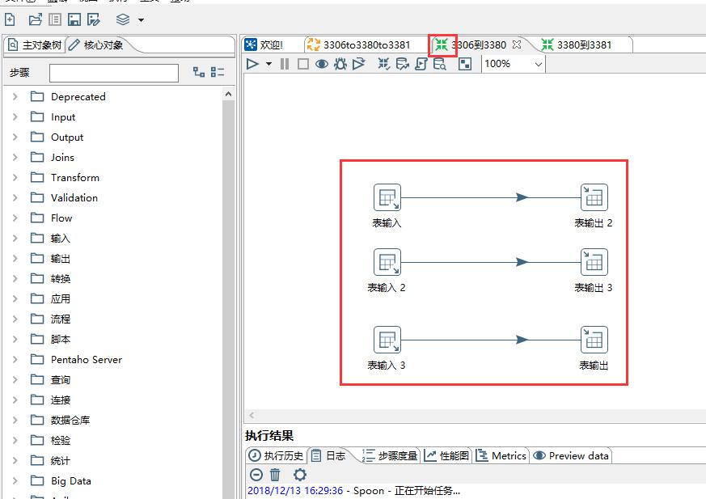Start debugging with the bug icon
Screen dimensions: 706x499
coord(340,64)
